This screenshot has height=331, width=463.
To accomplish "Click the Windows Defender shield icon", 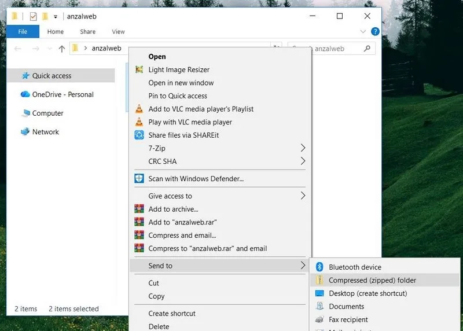I will (x=139, y=179).
